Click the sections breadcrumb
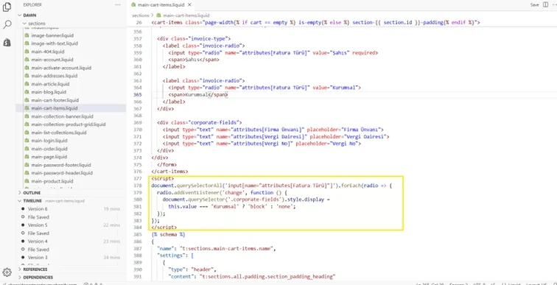 140,15
